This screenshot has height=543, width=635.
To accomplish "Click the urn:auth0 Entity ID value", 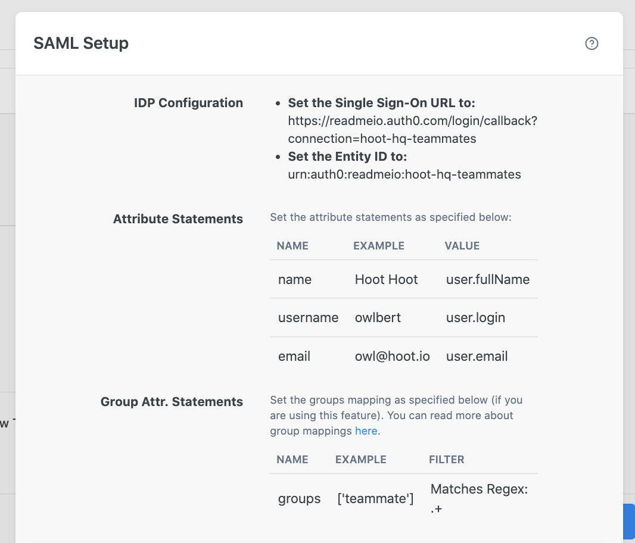I will pos(404,174).
